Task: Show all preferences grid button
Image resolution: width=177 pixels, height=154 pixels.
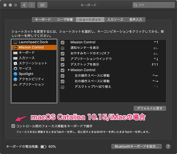Action: (x=42, y=5)
